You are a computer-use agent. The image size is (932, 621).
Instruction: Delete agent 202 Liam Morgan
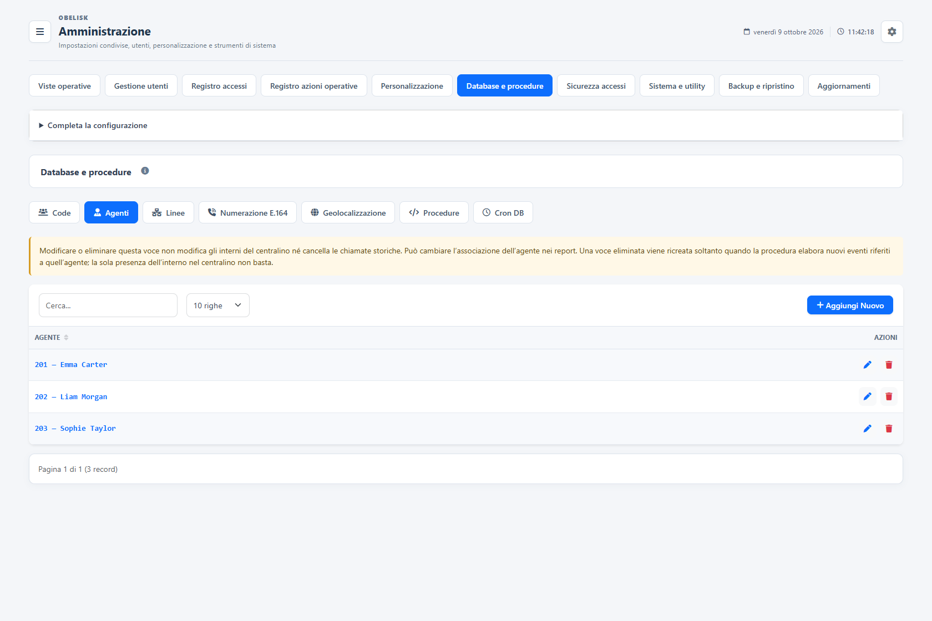[889, 396]
